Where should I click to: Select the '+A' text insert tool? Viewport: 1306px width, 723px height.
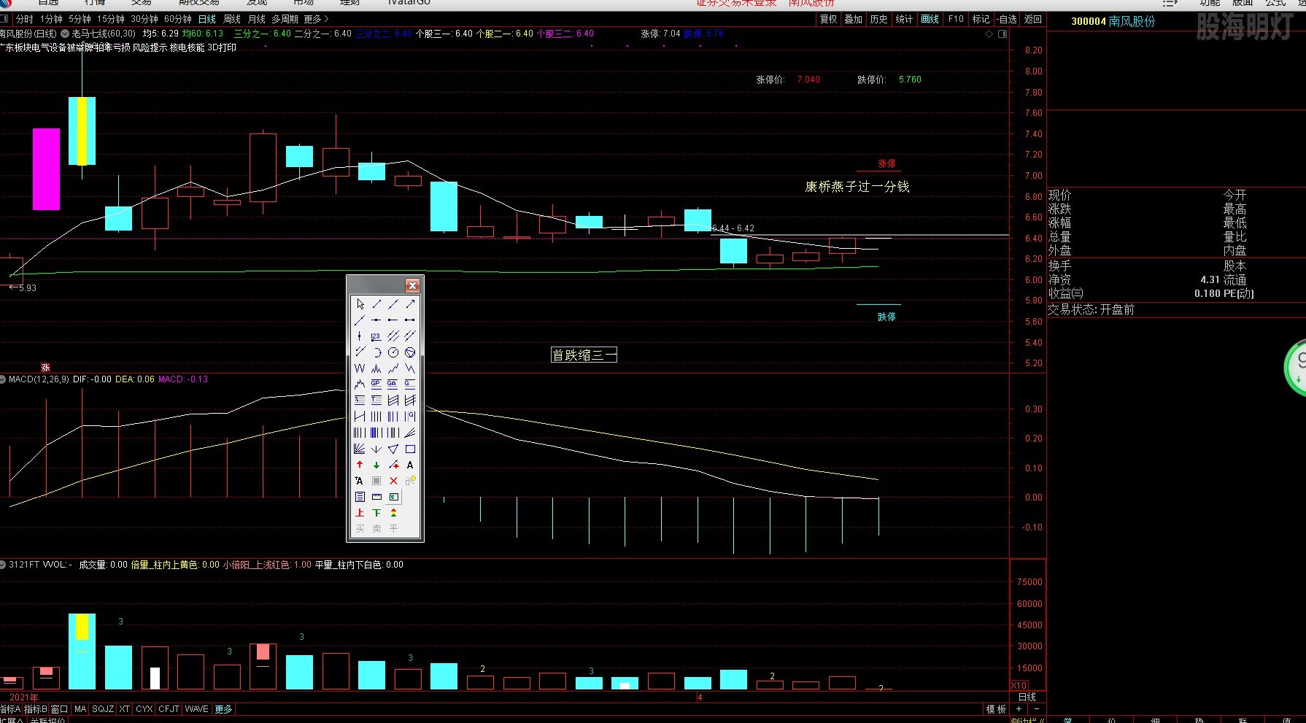pos(360,481)
